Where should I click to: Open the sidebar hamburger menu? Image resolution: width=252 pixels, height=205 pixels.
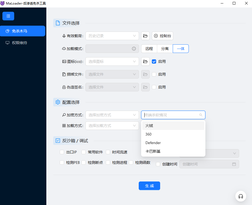[8, 16]
